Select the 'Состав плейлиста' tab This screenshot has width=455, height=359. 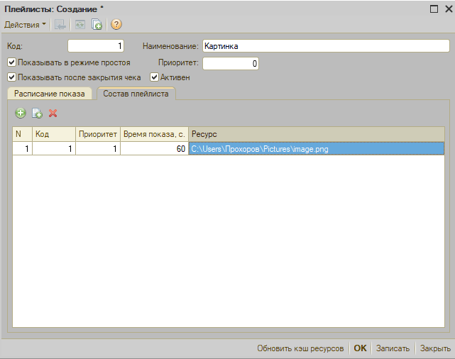pyautogui.click(x=136, y=94)
